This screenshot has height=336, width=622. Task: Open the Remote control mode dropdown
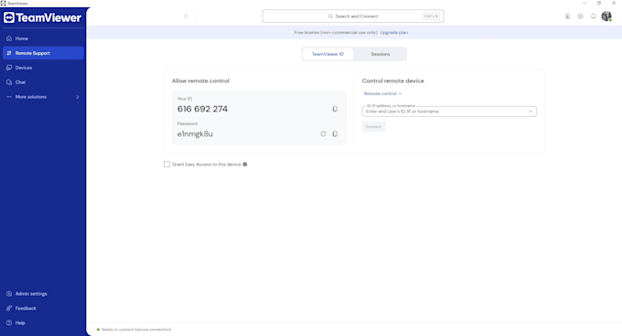click(x=382, y=94)
